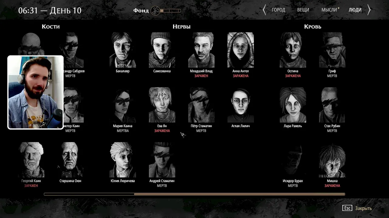Select Георгий Каин portrait
389x218 pixels.
tap(31, 160)
